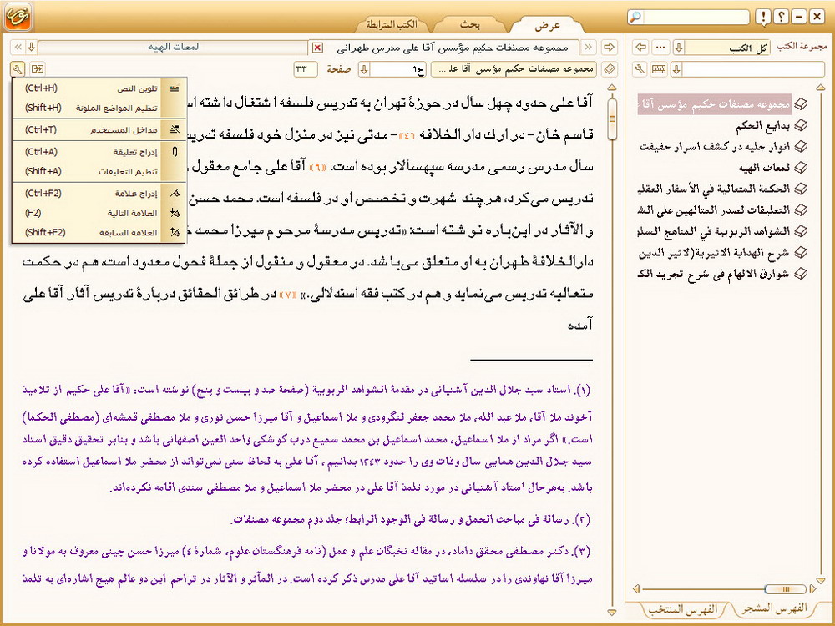Click the left arrow button in books panel
The width and height of the screenshot is (835, 626).
(641, 47)
